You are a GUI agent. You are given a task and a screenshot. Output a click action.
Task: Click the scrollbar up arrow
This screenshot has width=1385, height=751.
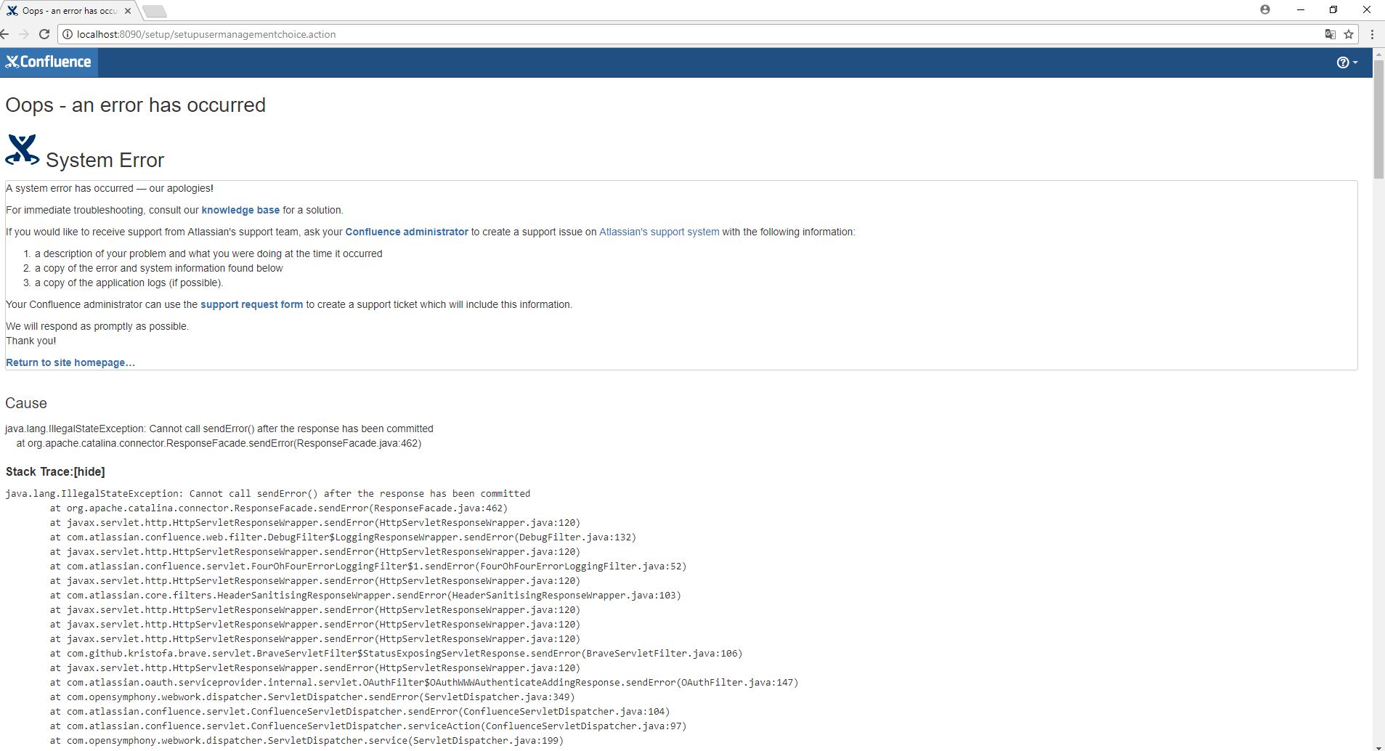1378,54
